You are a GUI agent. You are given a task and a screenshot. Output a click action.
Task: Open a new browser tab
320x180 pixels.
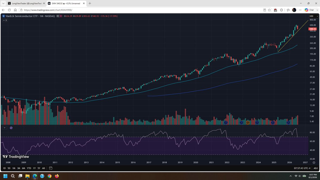(90, 3)
